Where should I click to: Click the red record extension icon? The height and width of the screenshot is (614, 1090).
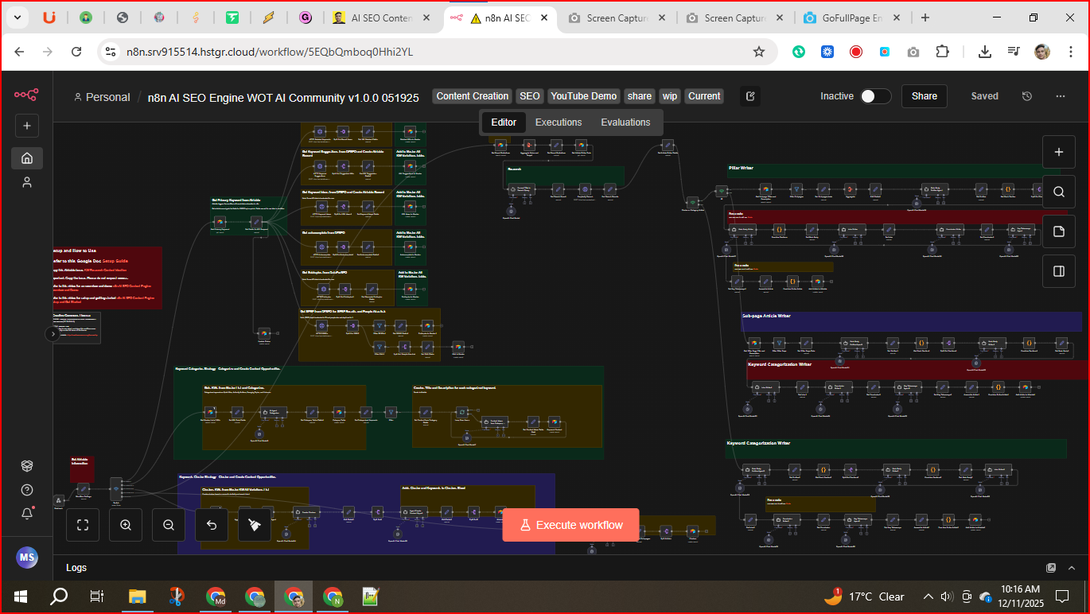click(856, 52)
